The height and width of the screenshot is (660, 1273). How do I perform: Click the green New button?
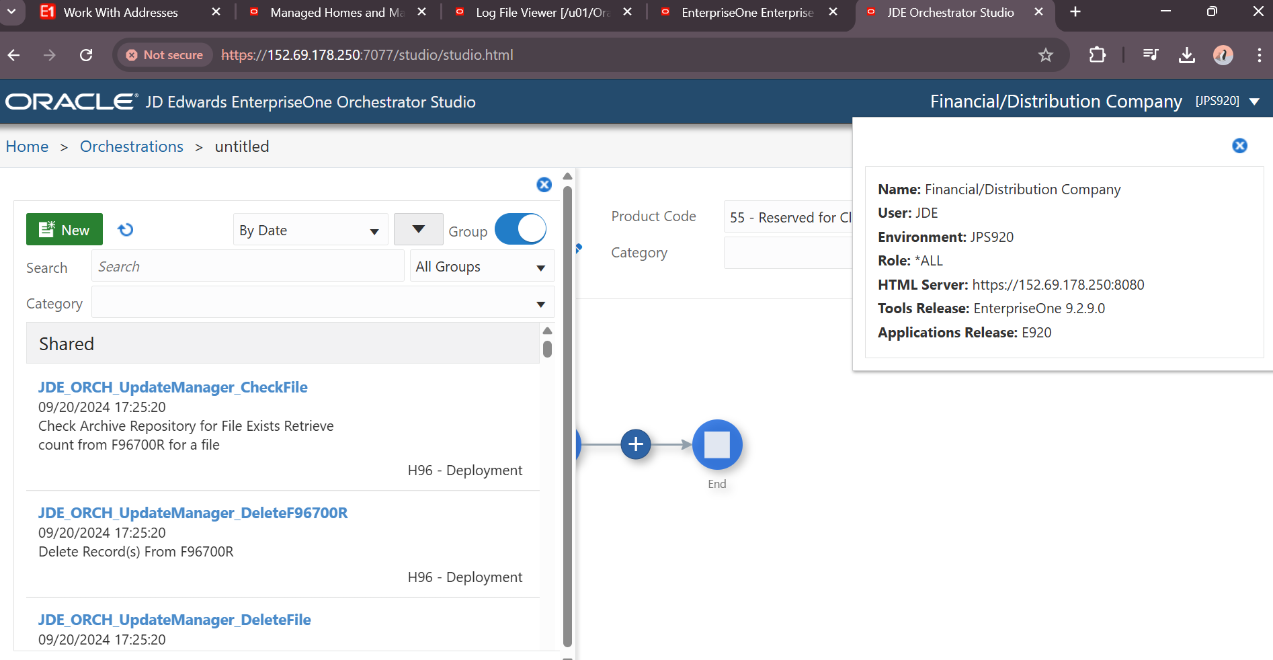65,230
